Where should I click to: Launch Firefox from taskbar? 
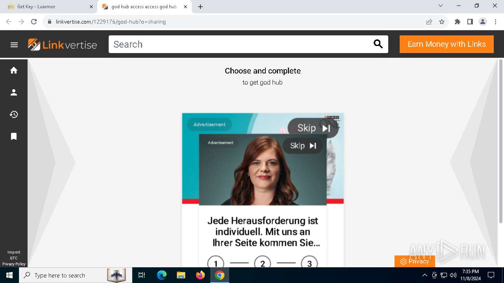coord(200,275)
